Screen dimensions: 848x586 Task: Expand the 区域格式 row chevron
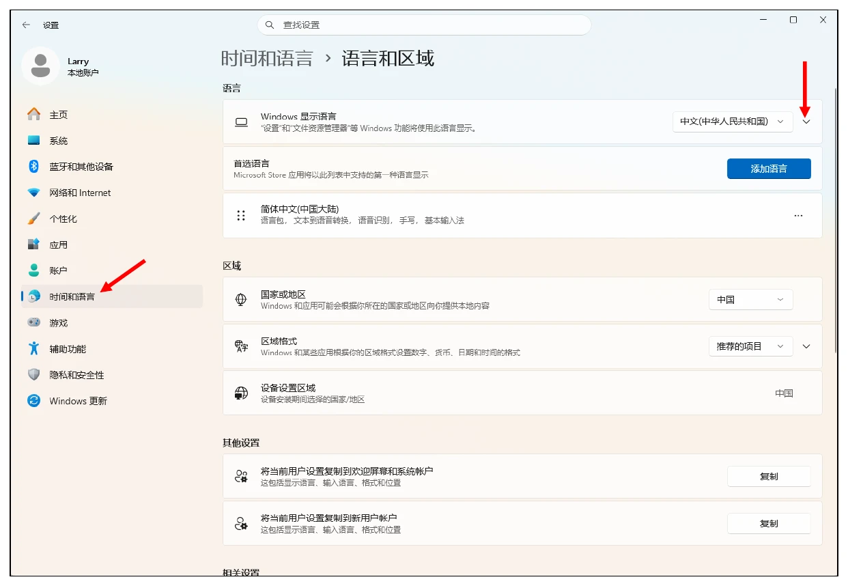(x=806, y=346)
